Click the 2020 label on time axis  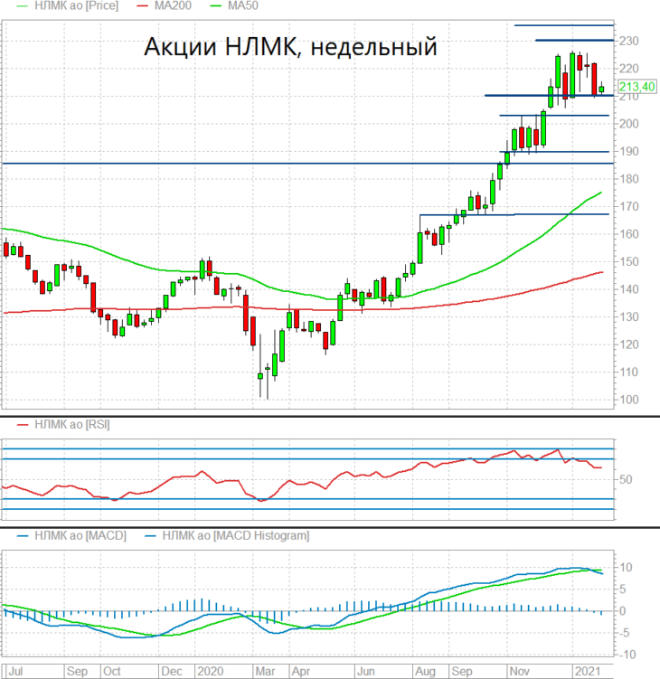211,671
